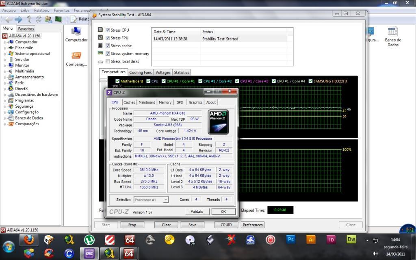Open the Processor #1 selection dropdown in CPU-Z

pos(151,200)
